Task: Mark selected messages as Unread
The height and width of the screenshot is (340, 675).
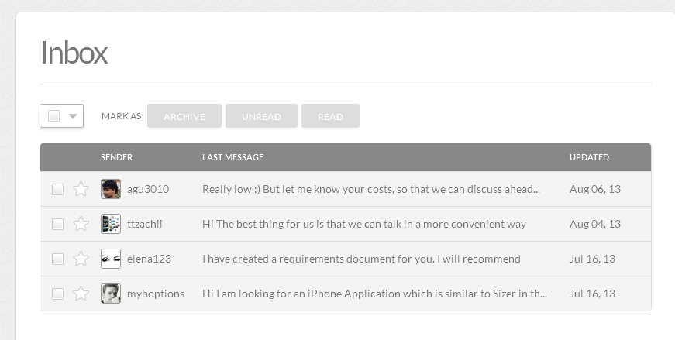Action: [261, 116]
